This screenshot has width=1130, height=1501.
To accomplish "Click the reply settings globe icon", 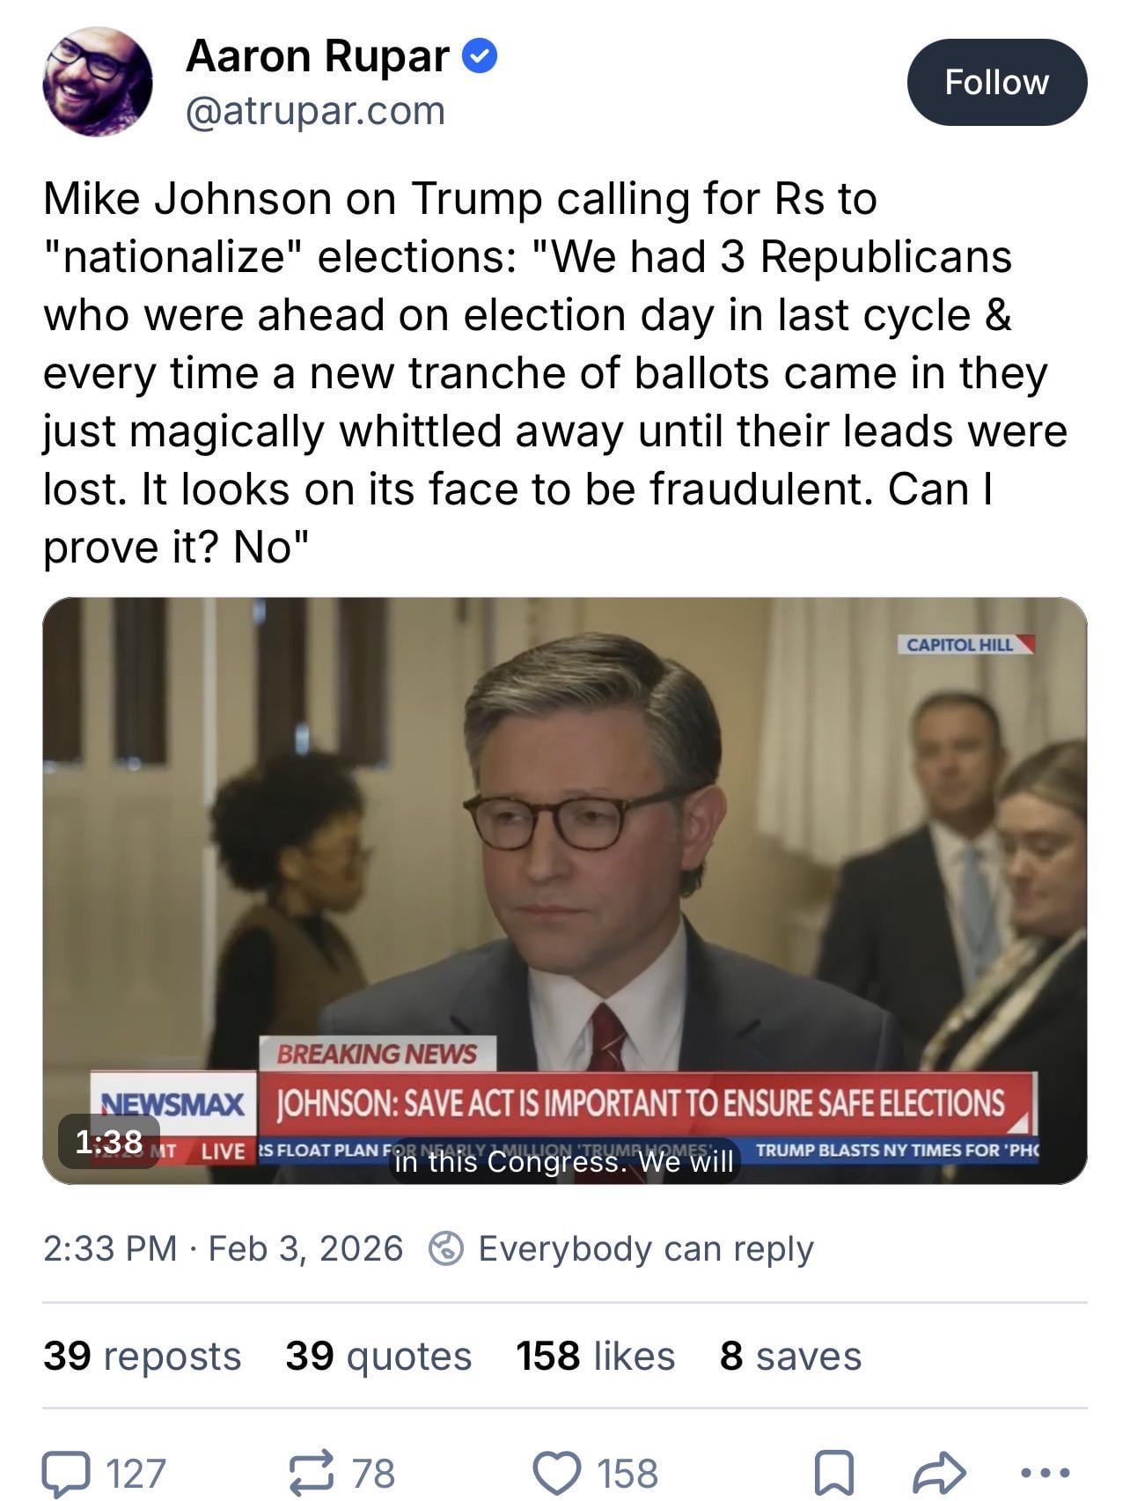I will [446, 1248].
